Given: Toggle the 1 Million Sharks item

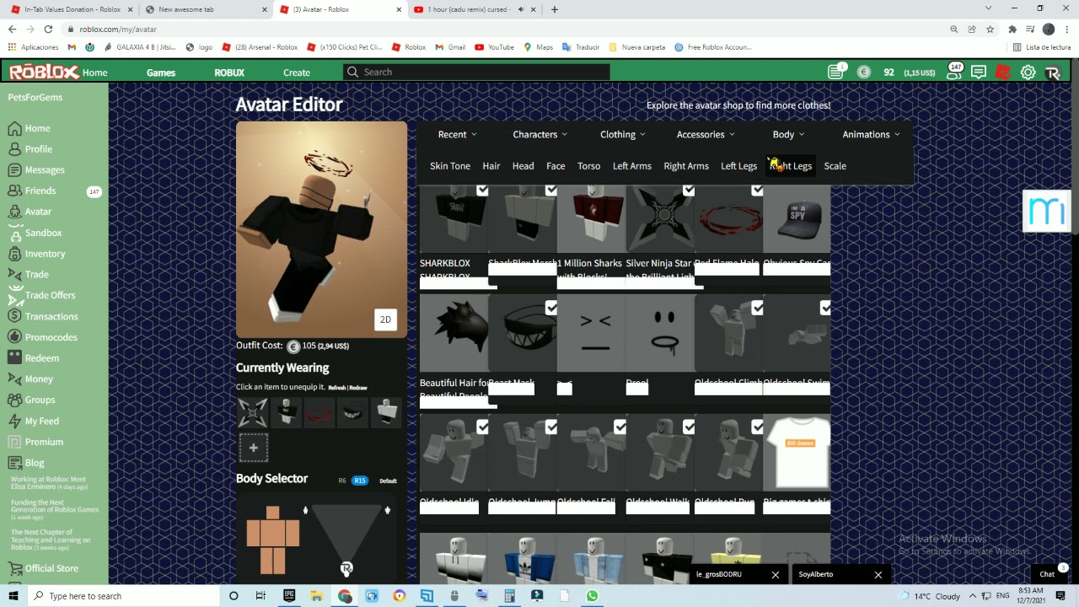Looking at the screenshot, I should coord(591,220).
